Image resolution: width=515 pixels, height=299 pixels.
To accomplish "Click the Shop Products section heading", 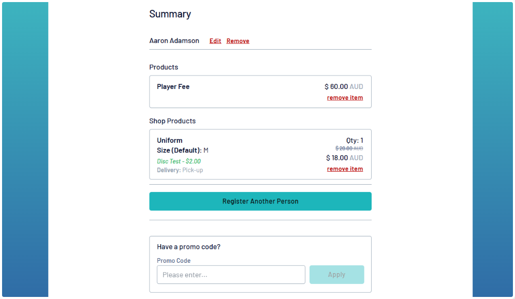I will coord(172,121).
